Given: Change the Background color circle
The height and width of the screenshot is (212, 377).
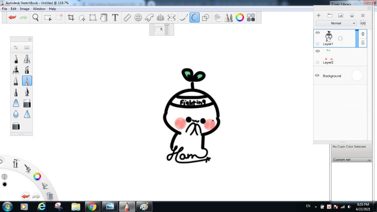Looking at the screenshot, I should [357, 75].
